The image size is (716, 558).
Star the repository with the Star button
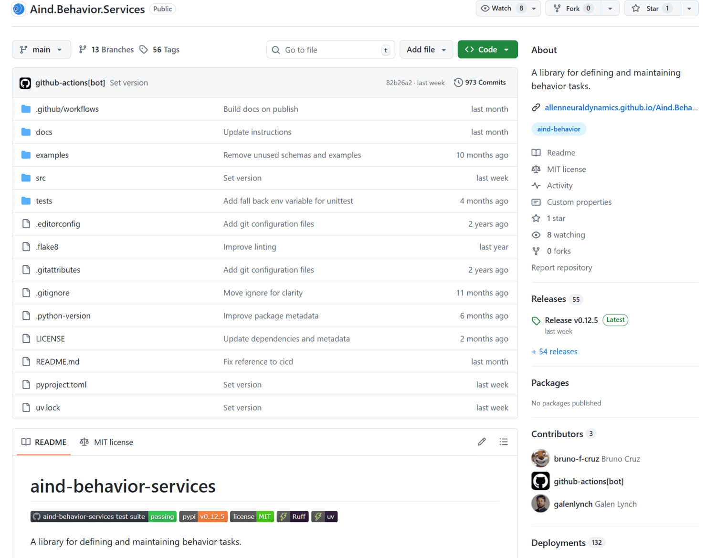click(x=652, y=8)
